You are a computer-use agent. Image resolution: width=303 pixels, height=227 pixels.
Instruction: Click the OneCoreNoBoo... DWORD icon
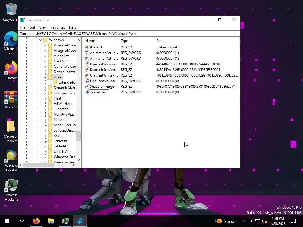coord(87,81)
